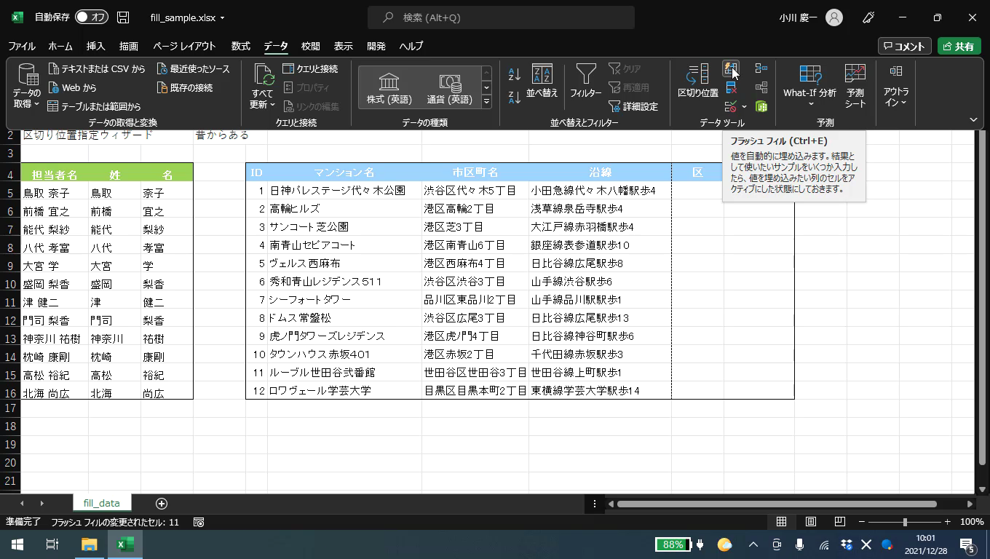Expand the What-If Analysis dropdown
Viewport: 990px width, 559px height.
coord(809,87)
